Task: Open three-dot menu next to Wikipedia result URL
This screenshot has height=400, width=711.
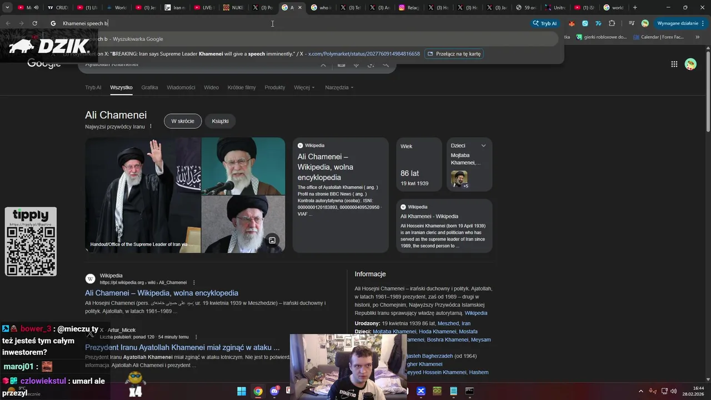Action: tap(194, 282)
